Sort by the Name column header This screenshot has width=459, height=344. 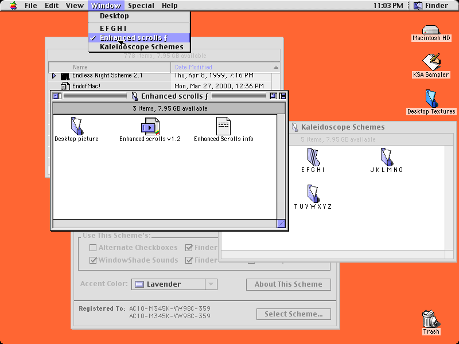[x=110, y=67]
